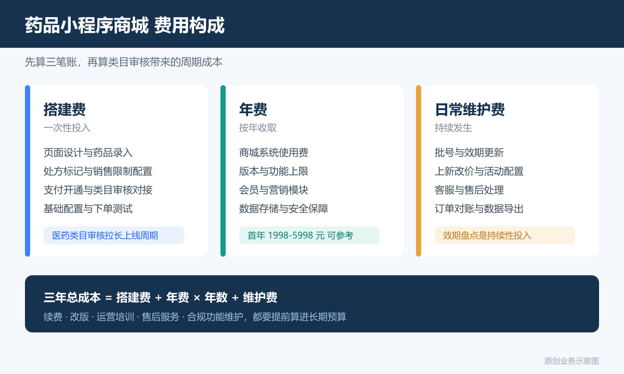Click 支付开通与类目审核对接 line
Viewport: 624px width, 374px height.
click(98, 190)
